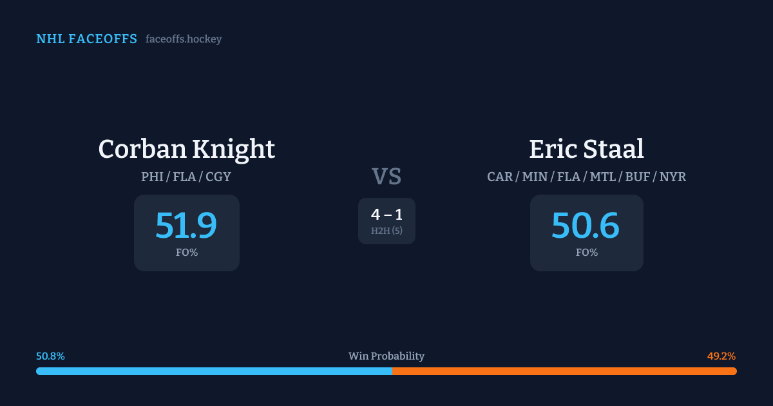Screen dimensions: 773x406
Task: Click the NYR team abbreviation under Staal
Action: [x=673, y=177]
